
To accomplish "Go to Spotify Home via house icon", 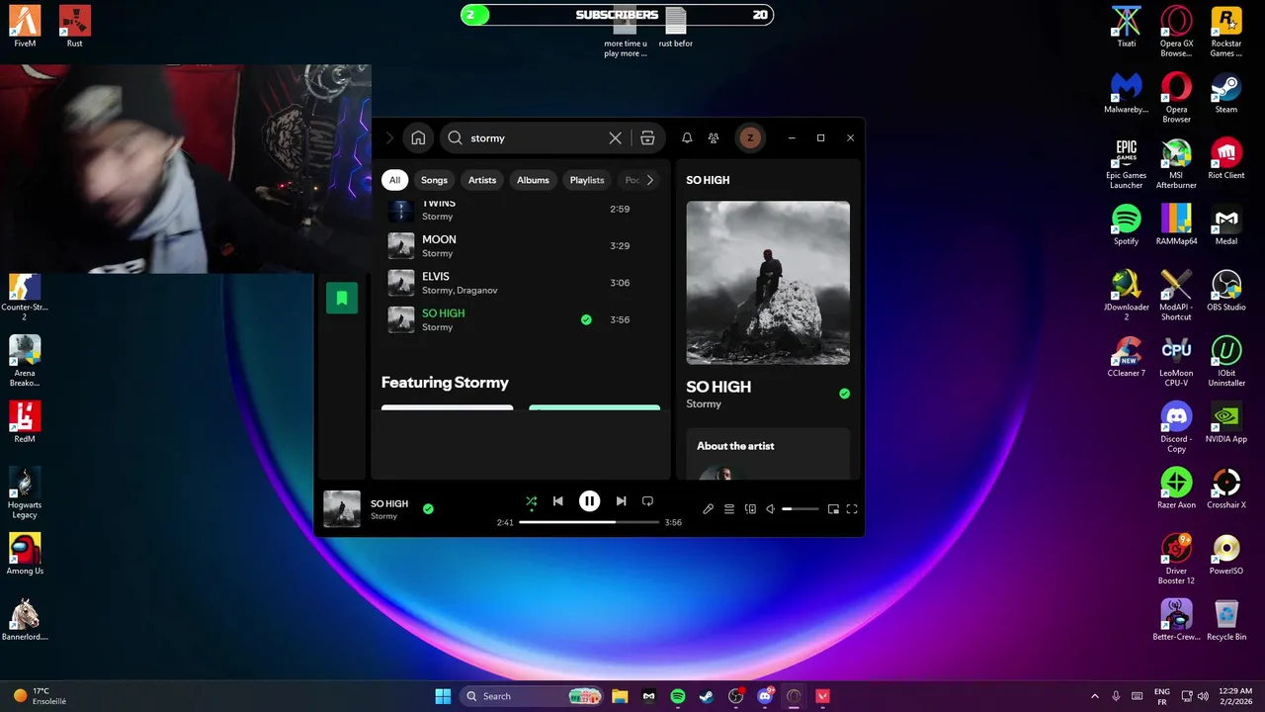I will 418,138.
